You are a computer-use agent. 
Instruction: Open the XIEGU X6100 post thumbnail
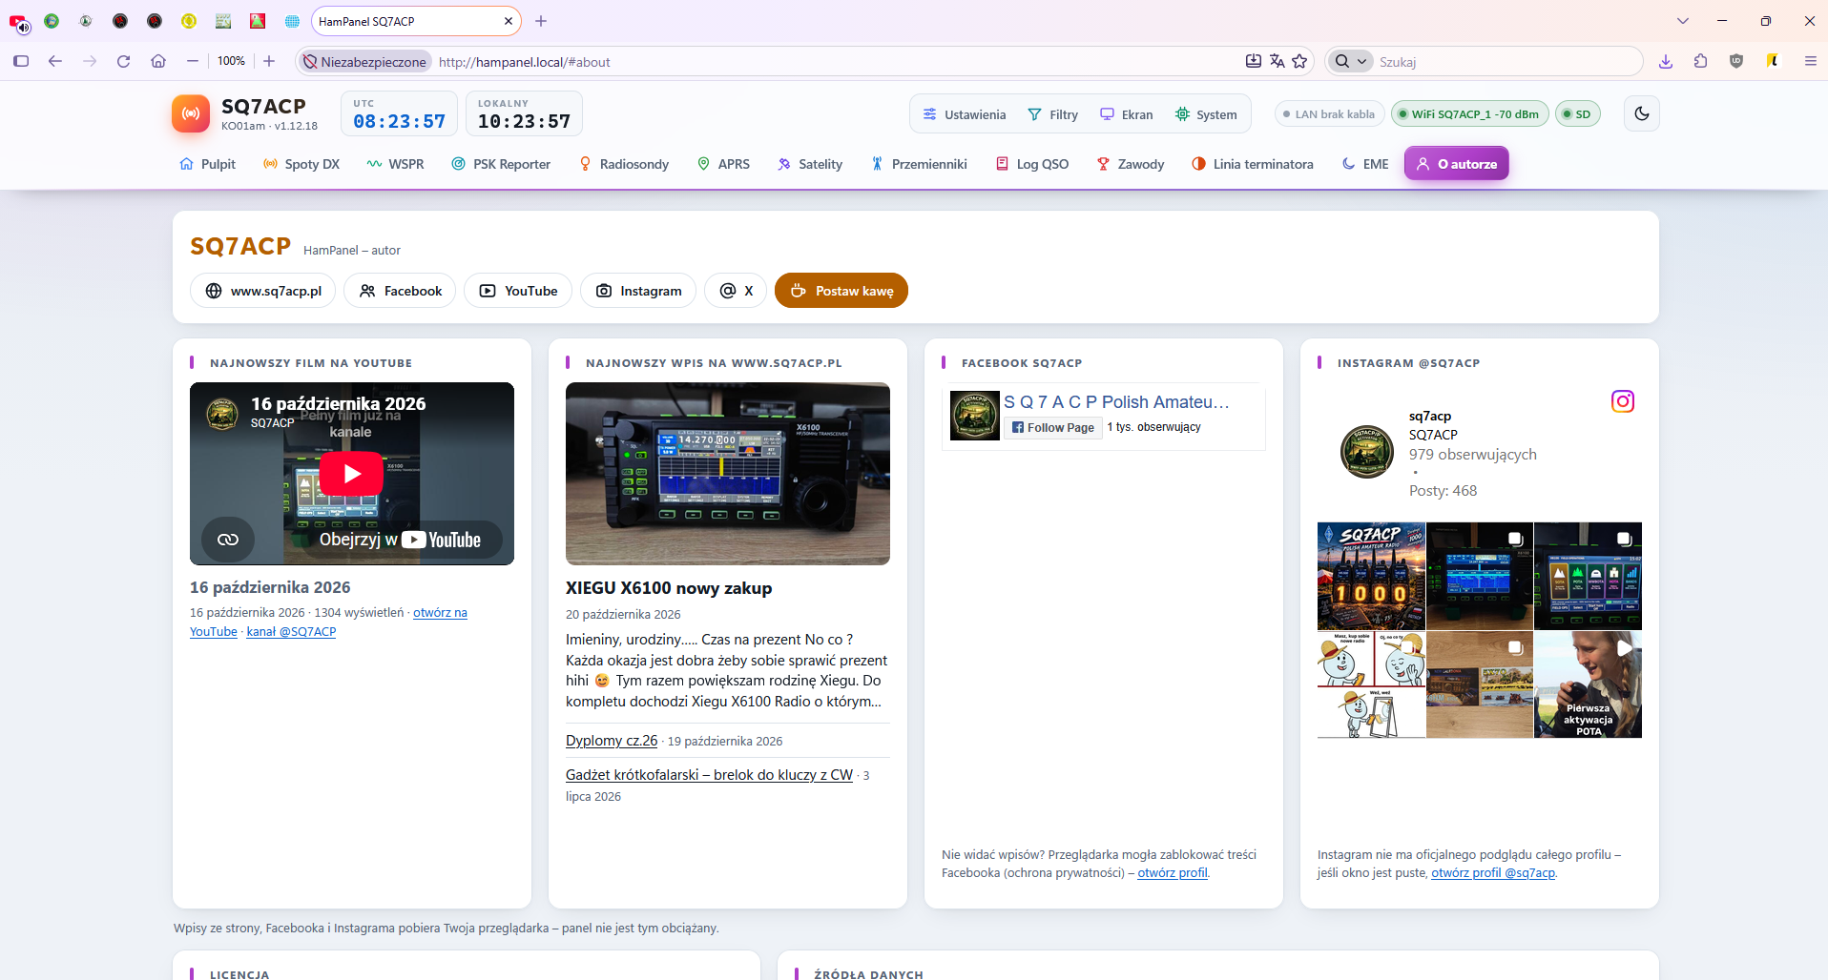(x=728, y=474)
